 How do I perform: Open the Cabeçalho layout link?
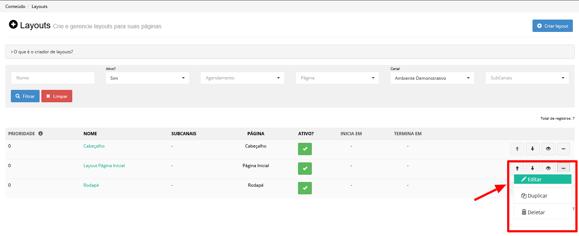tap(94, 146)
